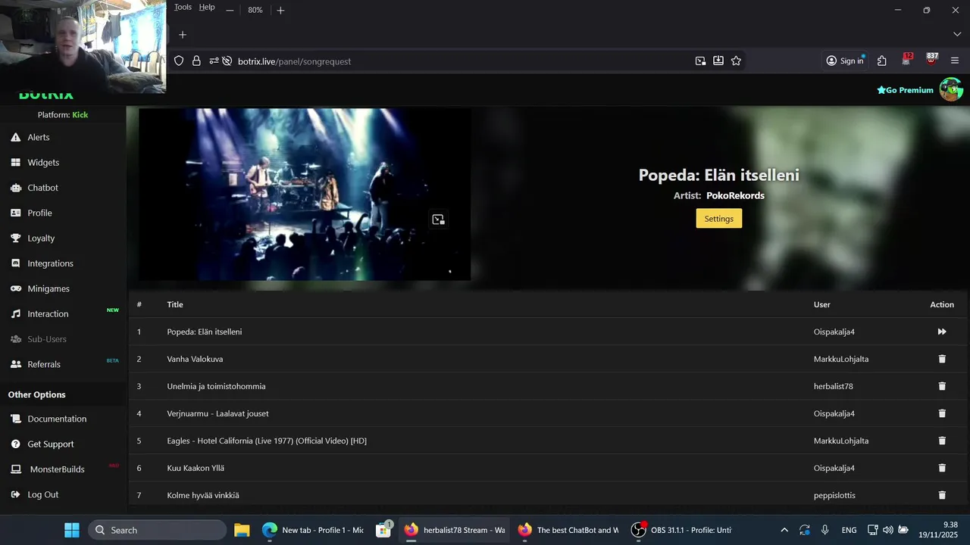
Task: Open the browser extensions icon
Action: pos(882,61)
